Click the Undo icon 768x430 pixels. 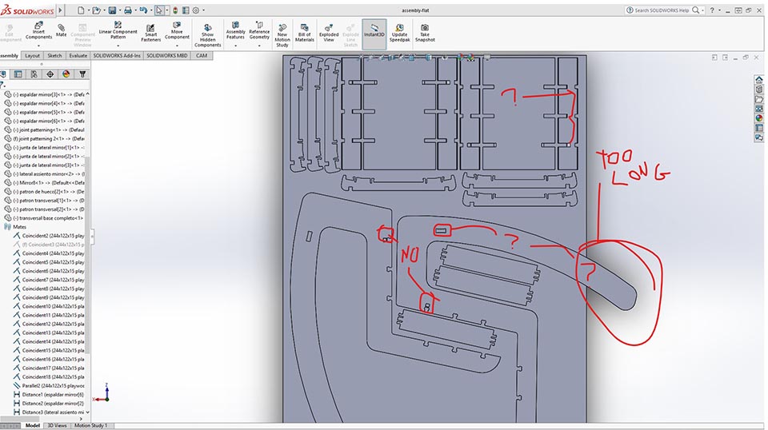(x=143, y=10)
